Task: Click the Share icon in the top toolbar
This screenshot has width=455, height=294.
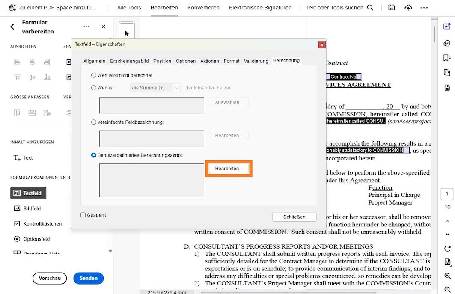Action: tap(408, 7)
